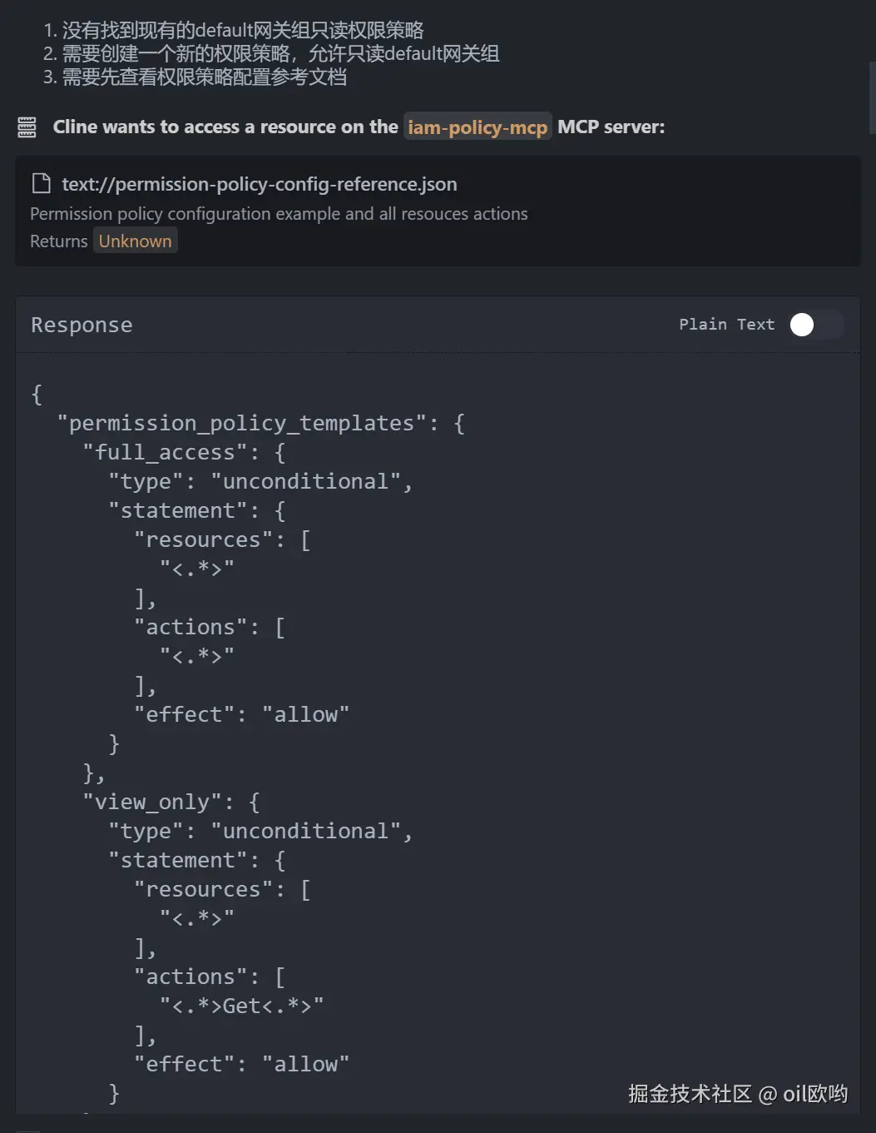Image resolution: width=876 pixels, height=1133 pixels.
Task: Click the "Cline wants to access a resource" heading
Action: click(225, 127)
